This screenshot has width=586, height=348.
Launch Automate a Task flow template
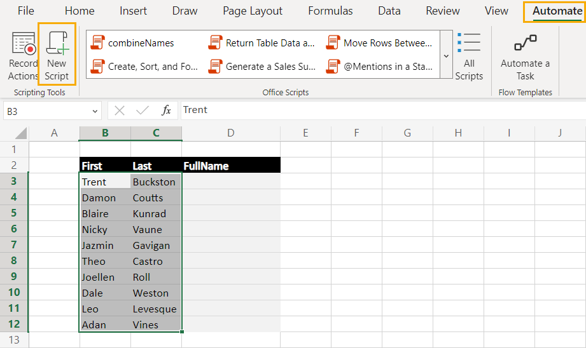click(x=525, y=57)
